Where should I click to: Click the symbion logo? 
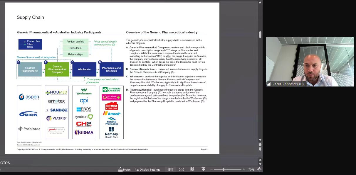coord(84,117)
